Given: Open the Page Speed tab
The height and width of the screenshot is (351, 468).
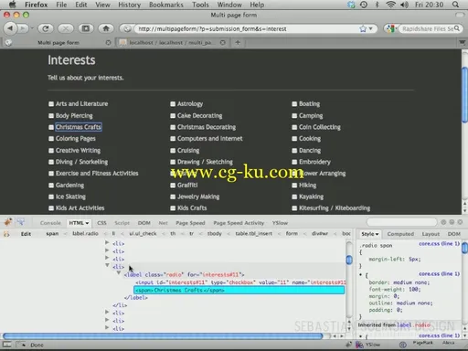Looking at the screenshot, I should coord(190,223).
